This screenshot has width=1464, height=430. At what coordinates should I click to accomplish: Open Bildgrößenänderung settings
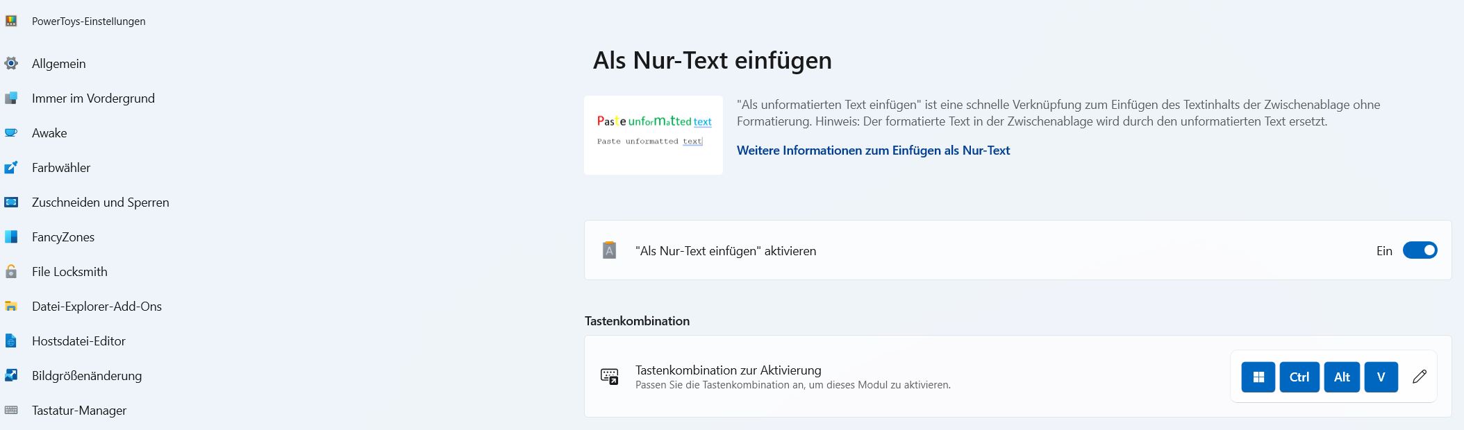pos(87,376)
